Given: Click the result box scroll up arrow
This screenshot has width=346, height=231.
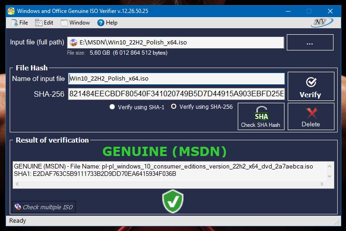Looking at the screenshot, I should click(x=330, y=166).
